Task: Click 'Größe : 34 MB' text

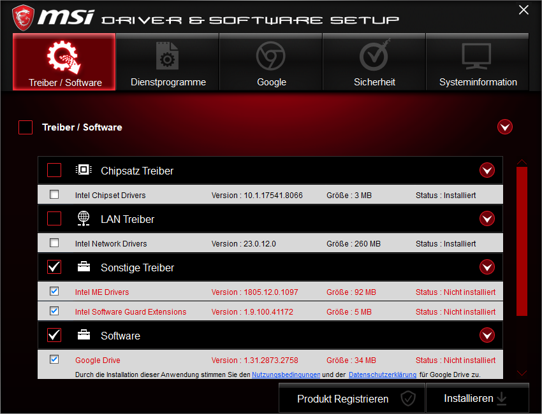Action: [351, 360]
